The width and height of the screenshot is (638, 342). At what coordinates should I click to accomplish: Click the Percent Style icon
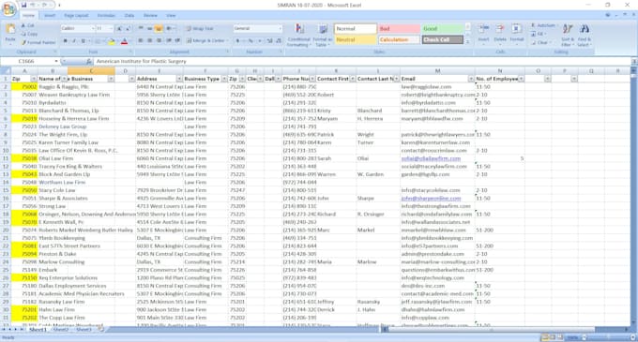pos(251,41)
